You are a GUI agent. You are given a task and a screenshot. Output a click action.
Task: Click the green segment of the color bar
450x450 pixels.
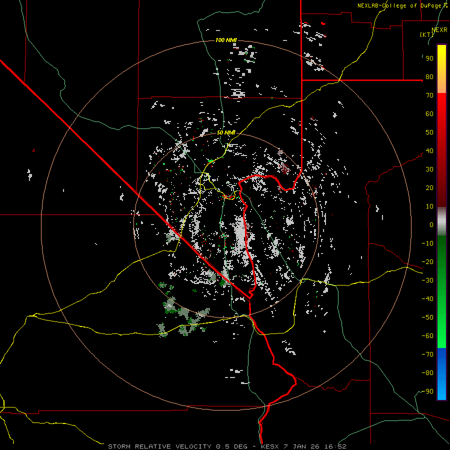pos(441,292)
